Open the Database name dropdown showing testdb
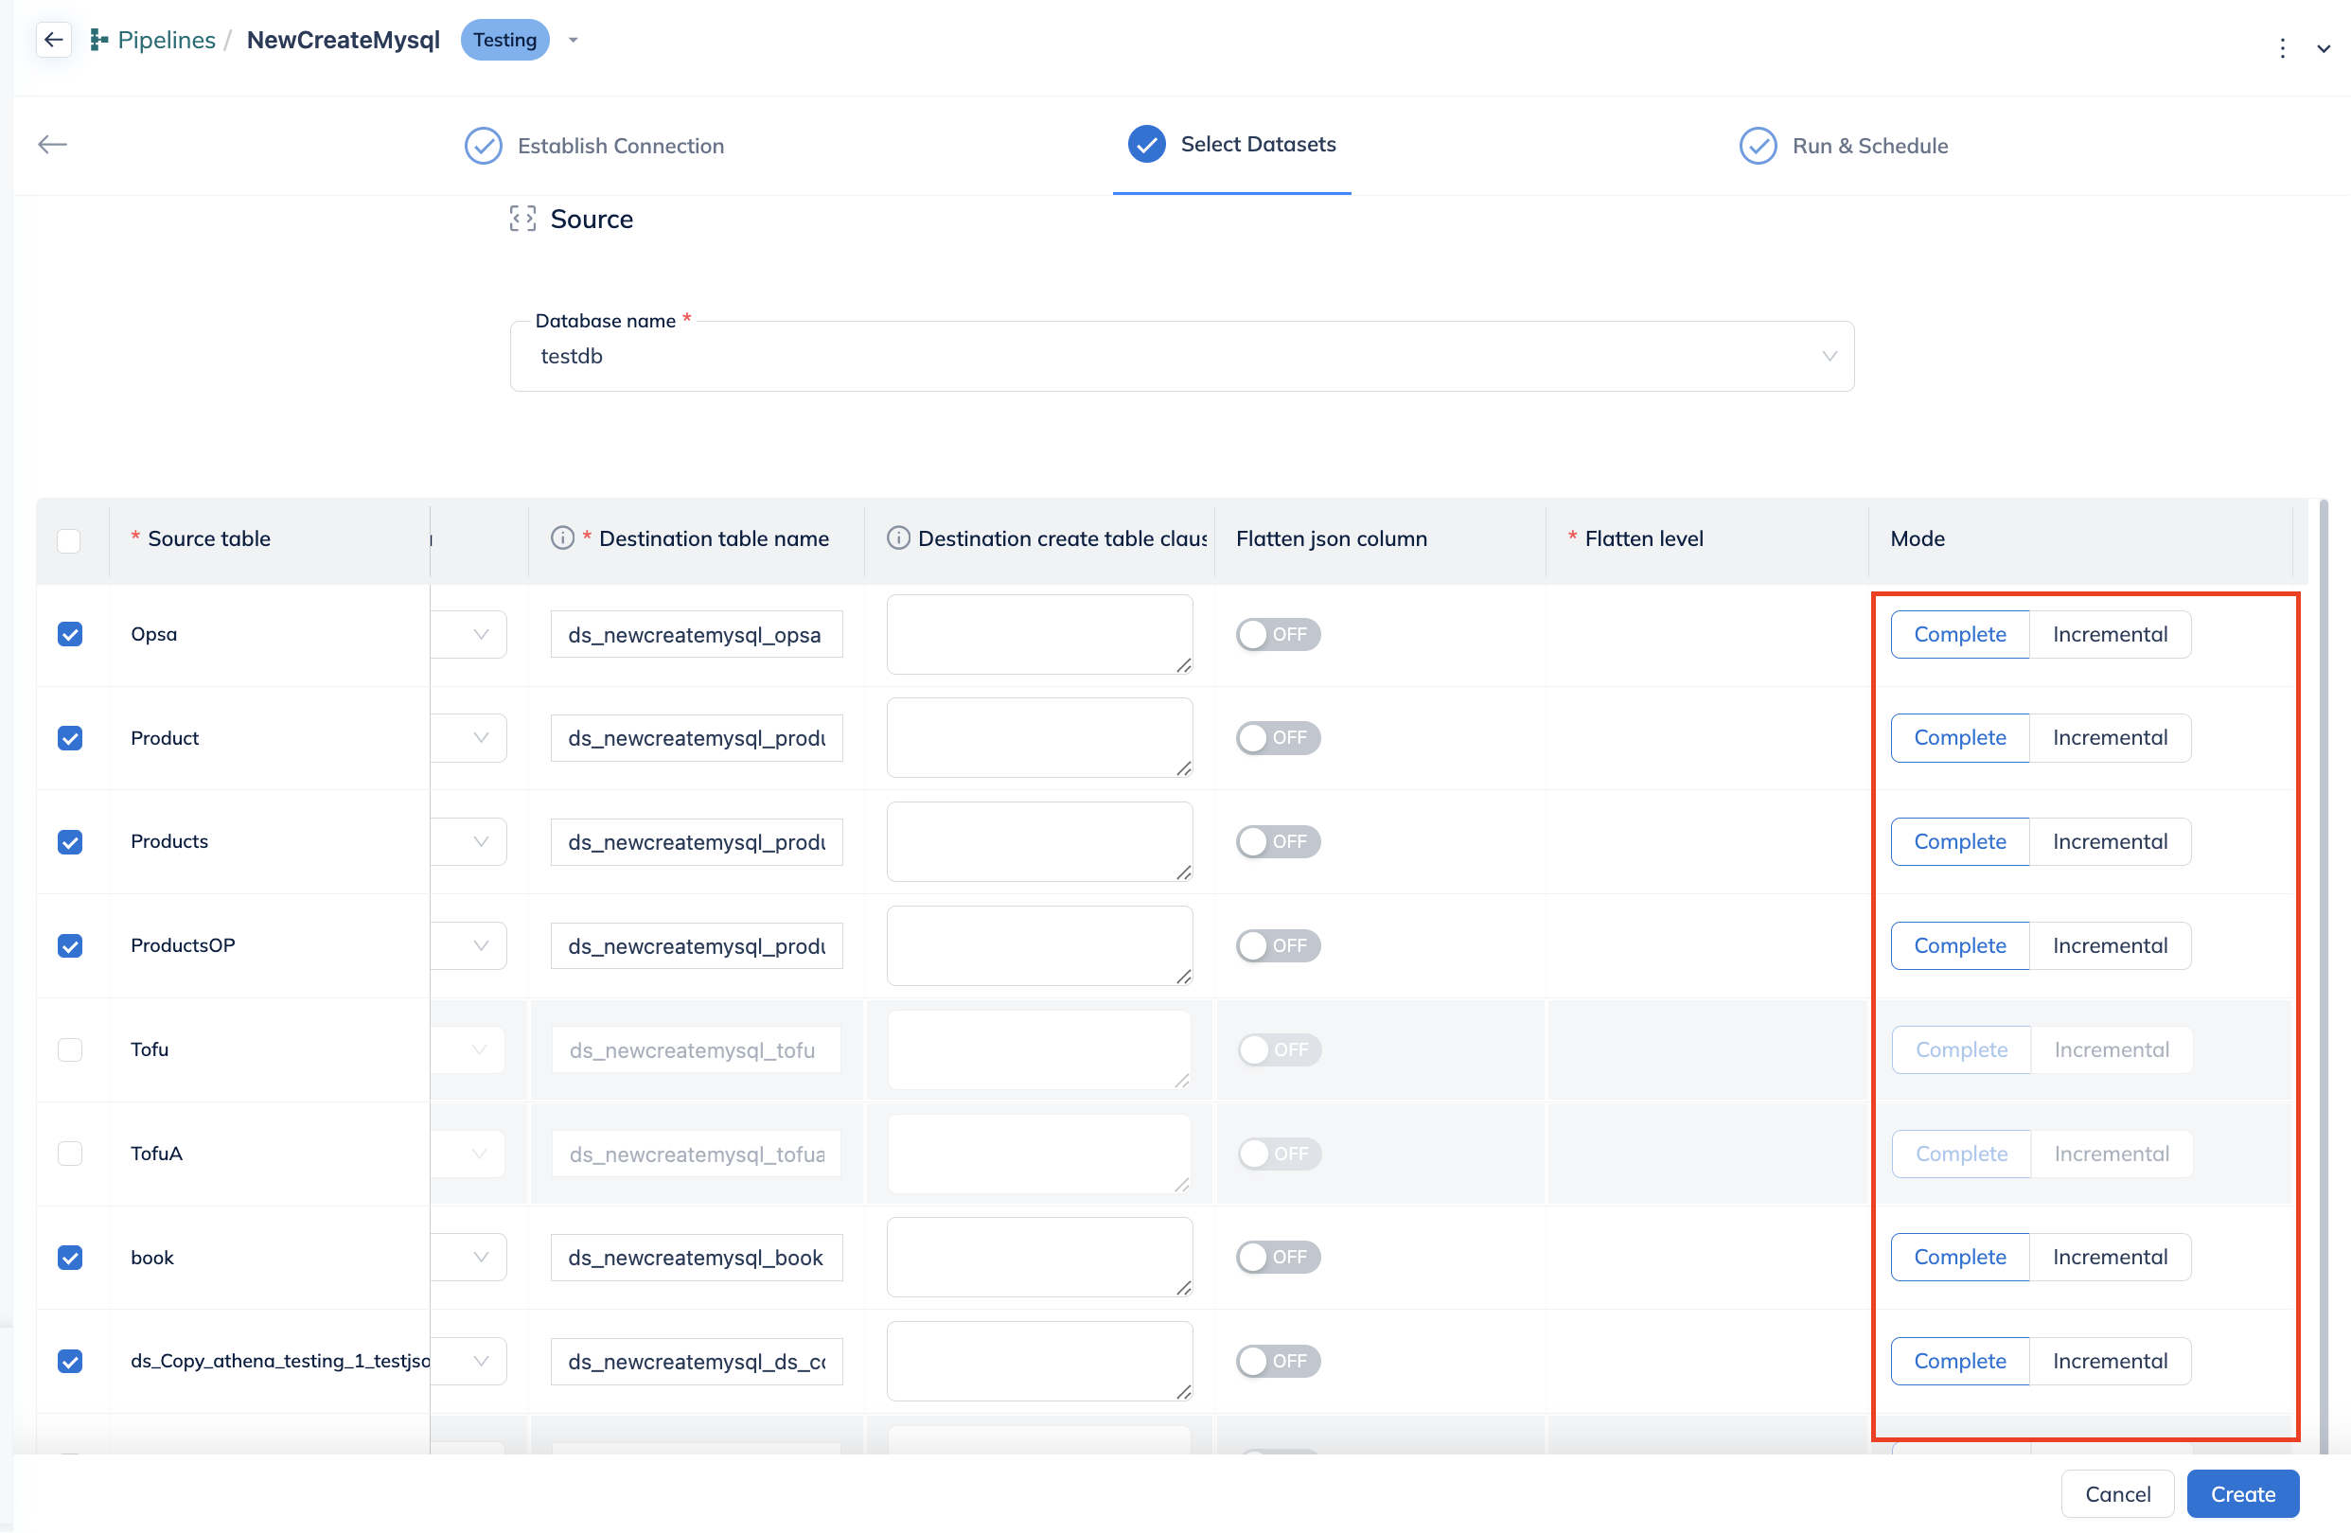 click(1181, 356)
